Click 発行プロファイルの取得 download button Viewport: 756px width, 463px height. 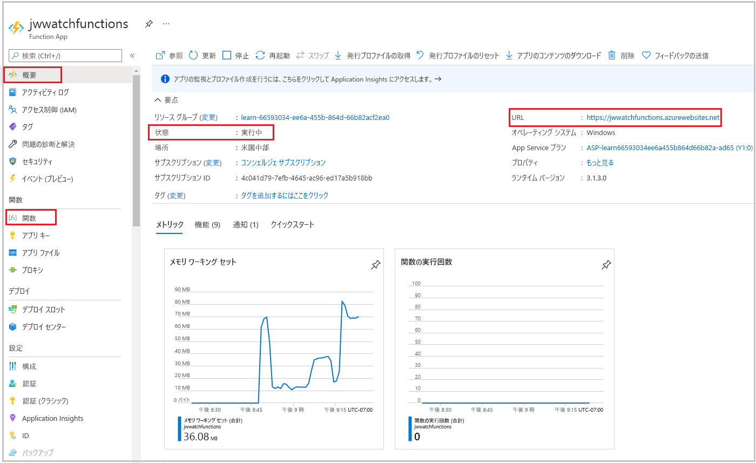(373, 56)
